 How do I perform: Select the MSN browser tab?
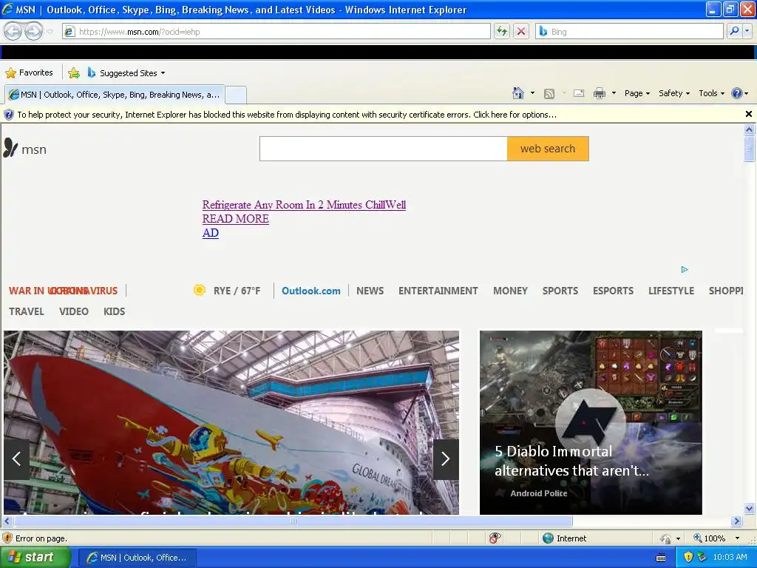point(115,95)
